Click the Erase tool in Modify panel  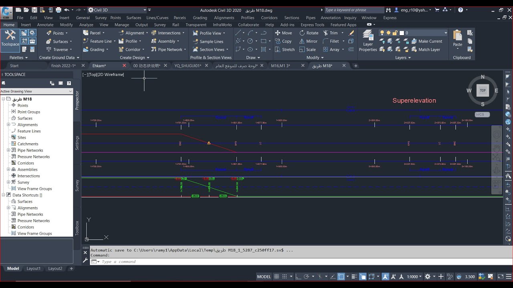pos(351,33)
